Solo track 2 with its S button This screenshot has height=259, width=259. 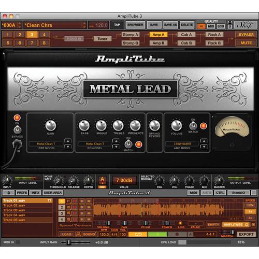[82, 207]
